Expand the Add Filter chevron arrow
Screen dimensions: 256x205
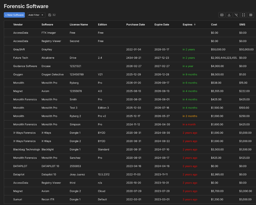42,15
